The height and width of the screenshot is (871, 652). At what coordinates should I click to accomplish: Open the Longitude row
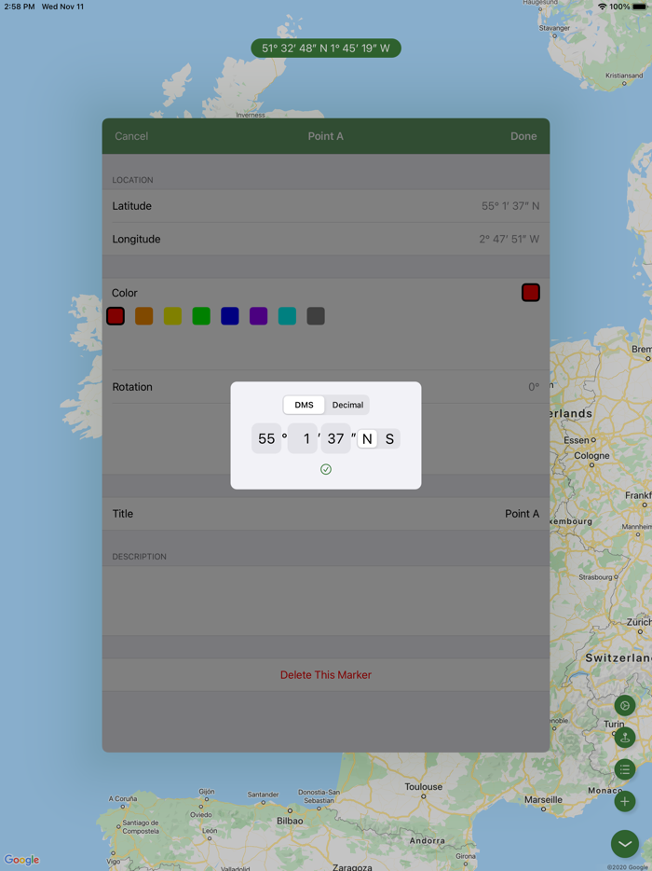point(326,240)
